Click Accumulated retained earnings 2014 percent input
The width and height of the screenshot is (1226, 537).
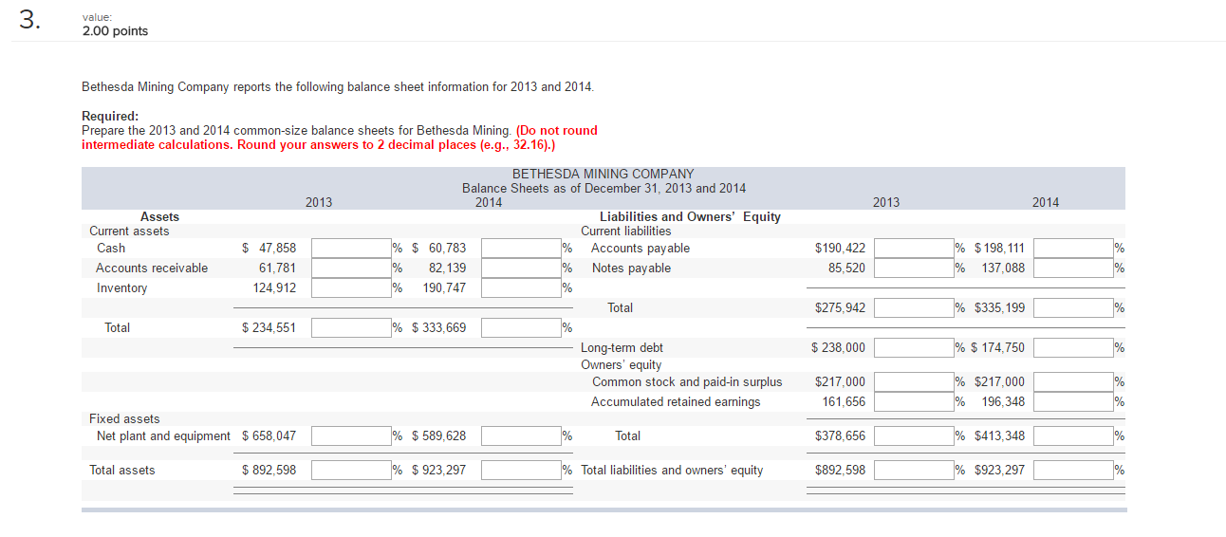(1073, 402)
